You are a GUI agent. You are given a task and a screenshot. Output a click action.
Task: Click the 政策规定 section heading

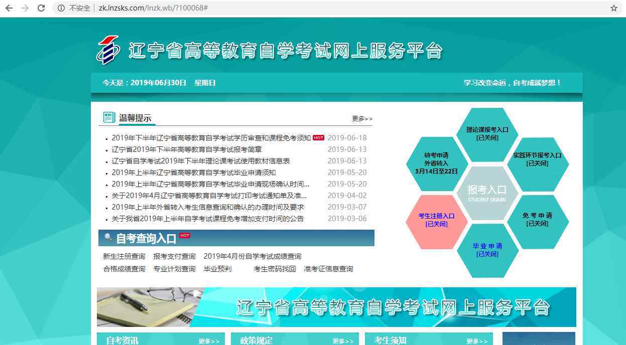[256, 340]
